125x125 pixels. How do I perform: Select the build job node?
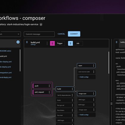pos(65,89)
